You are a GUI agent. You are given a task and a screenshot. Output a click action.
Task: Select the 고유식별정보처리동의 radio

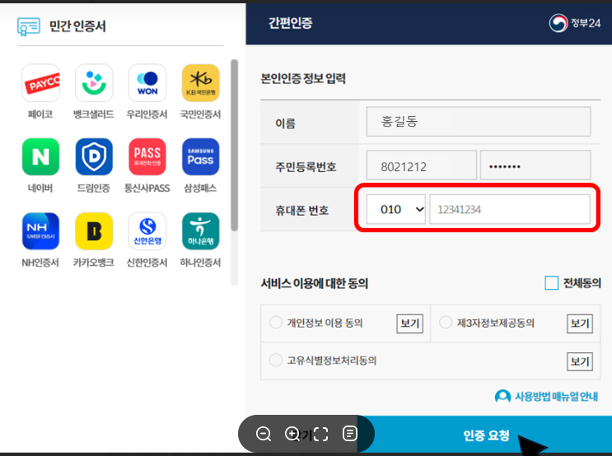(276, 360)
